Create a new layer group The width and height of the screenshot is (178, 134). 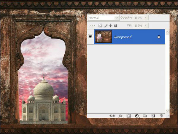click(145, 116)
